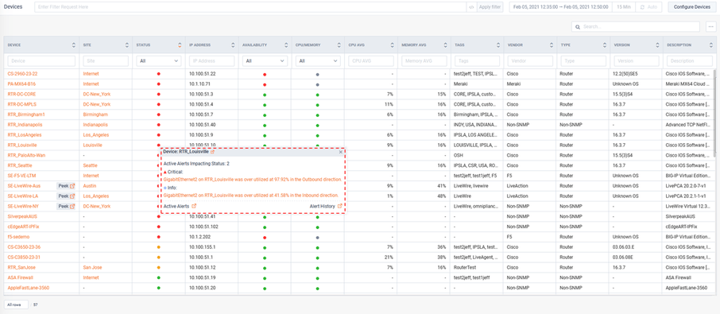Sort table by the Availability column
720x314 pixels.
[286, 45]
